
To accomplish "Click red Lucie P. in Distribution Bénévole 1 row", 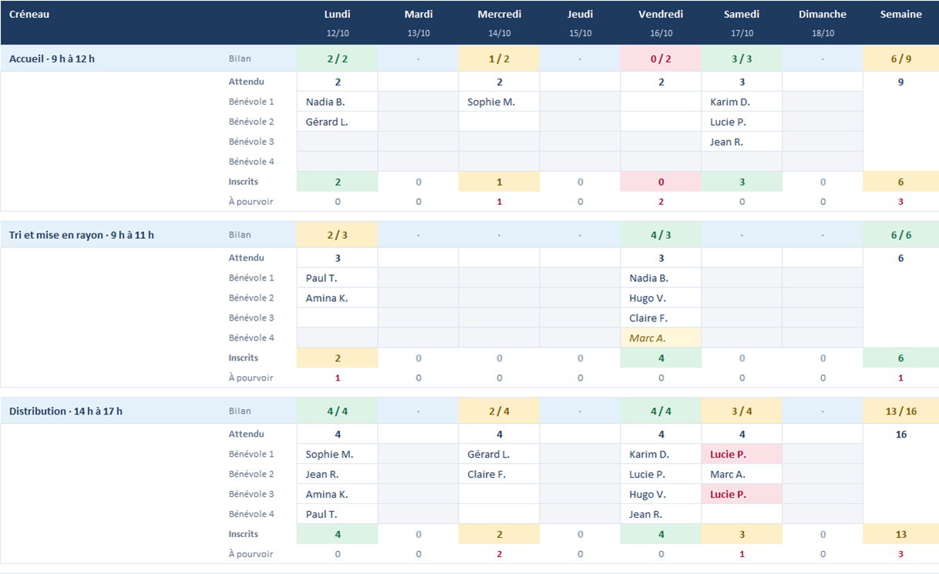I will pyautogui.click(x=742, y=455).
